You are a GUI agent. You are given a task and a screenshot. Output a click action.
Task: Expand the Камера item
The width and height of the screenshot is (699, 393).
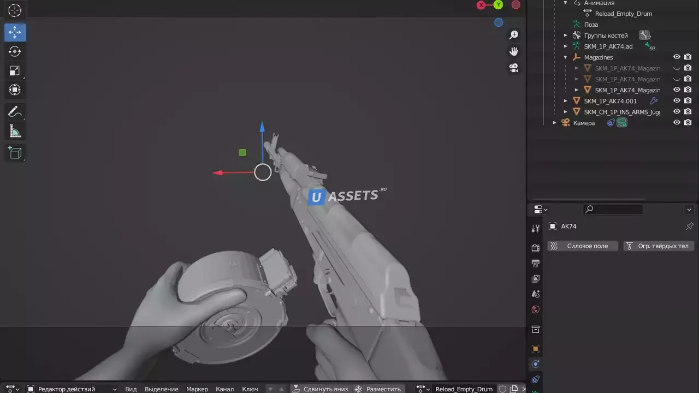pyautogui.click(x=555, y=123)
